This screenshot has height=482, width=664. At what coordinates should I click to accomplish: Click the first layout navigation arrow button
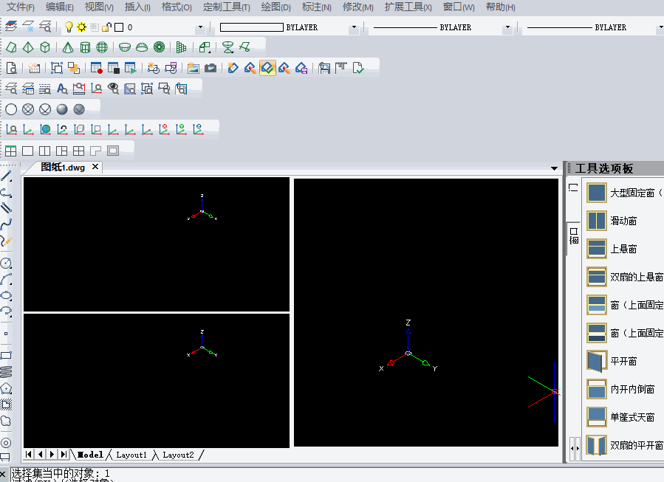(28, 455)
